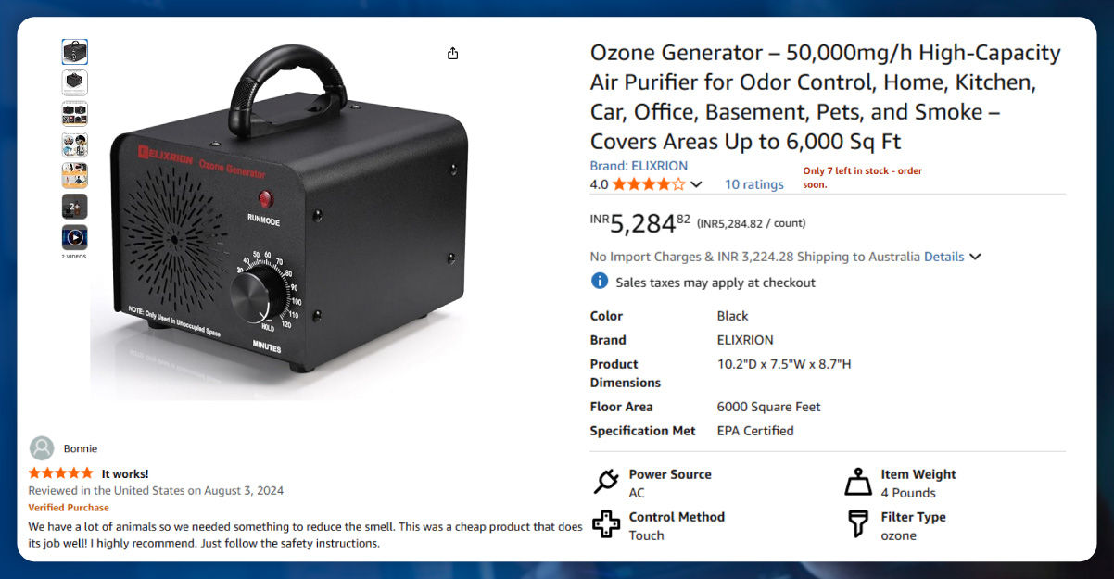This screenshot has height=579, width=1114.
Task: Select the first product thumbnail
Action: click(x=75, y=52)
